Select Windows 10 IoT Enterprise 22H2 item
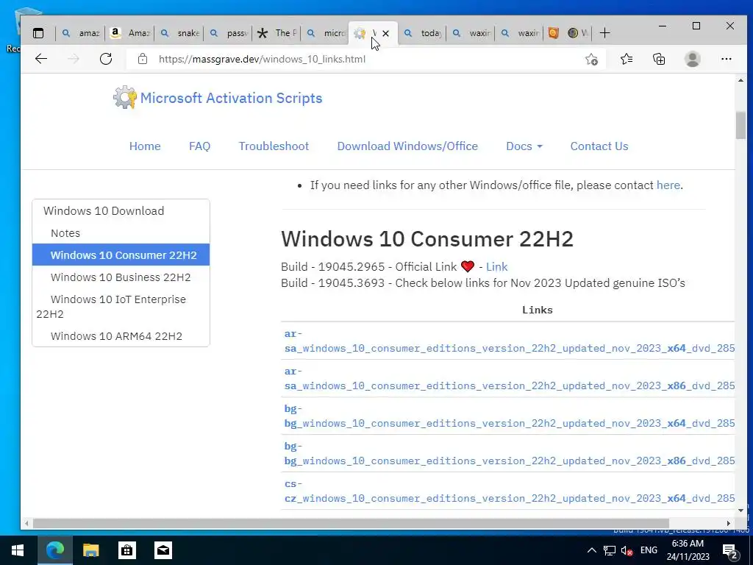The width and height of the screenshot is (753, 565). pyautogui.click(x=121, y=307)
